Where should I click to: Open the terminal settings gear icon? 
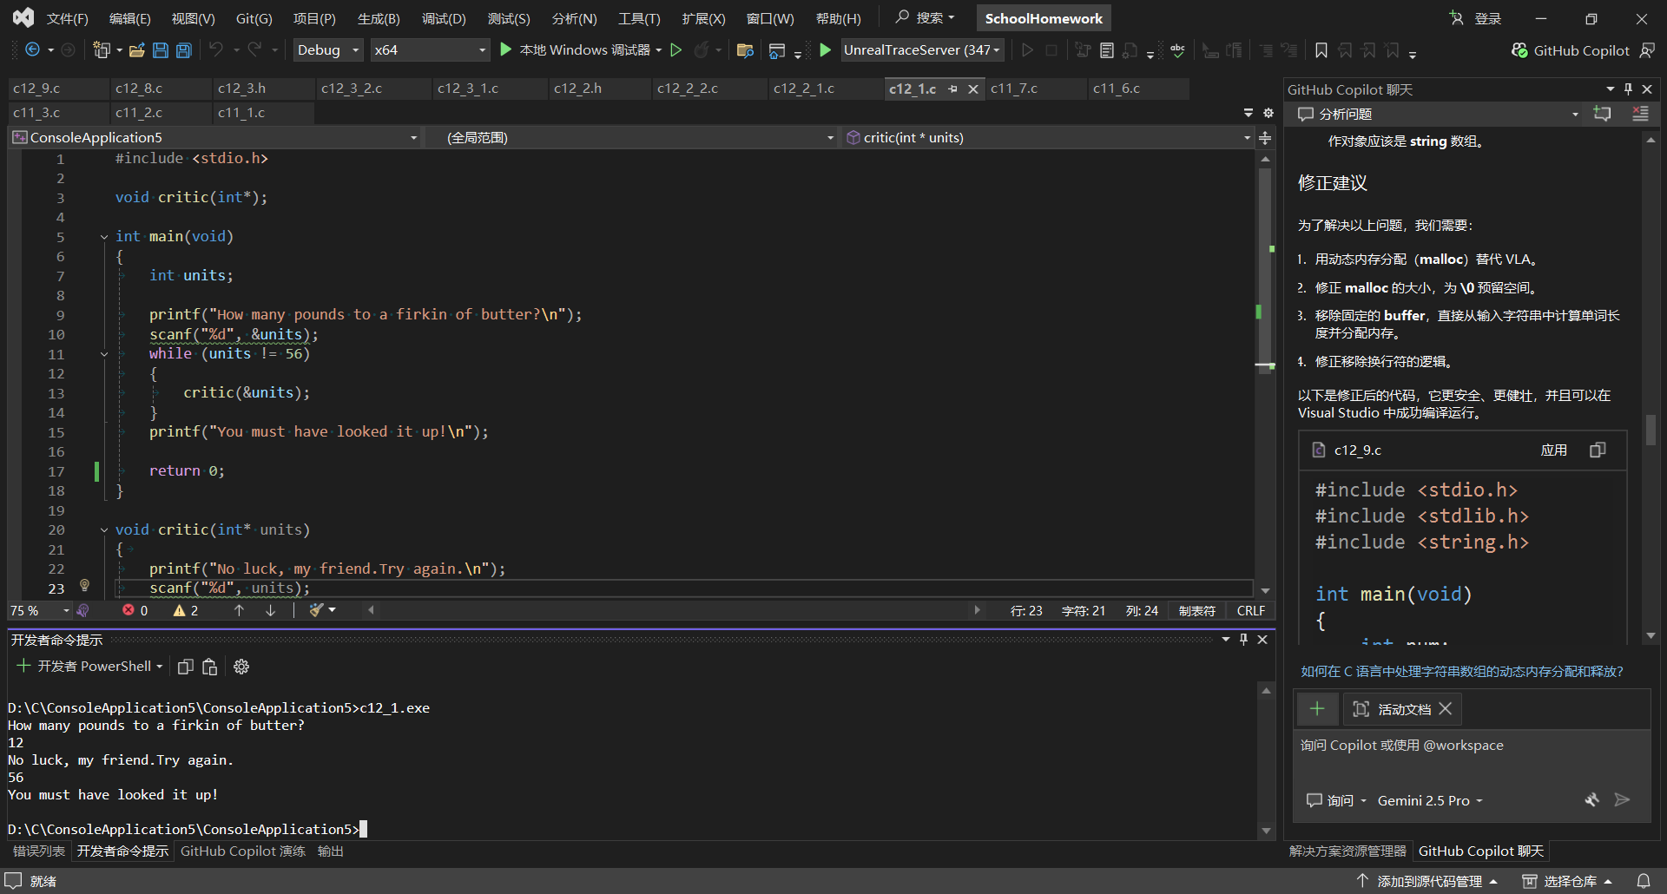coord(241,667)
